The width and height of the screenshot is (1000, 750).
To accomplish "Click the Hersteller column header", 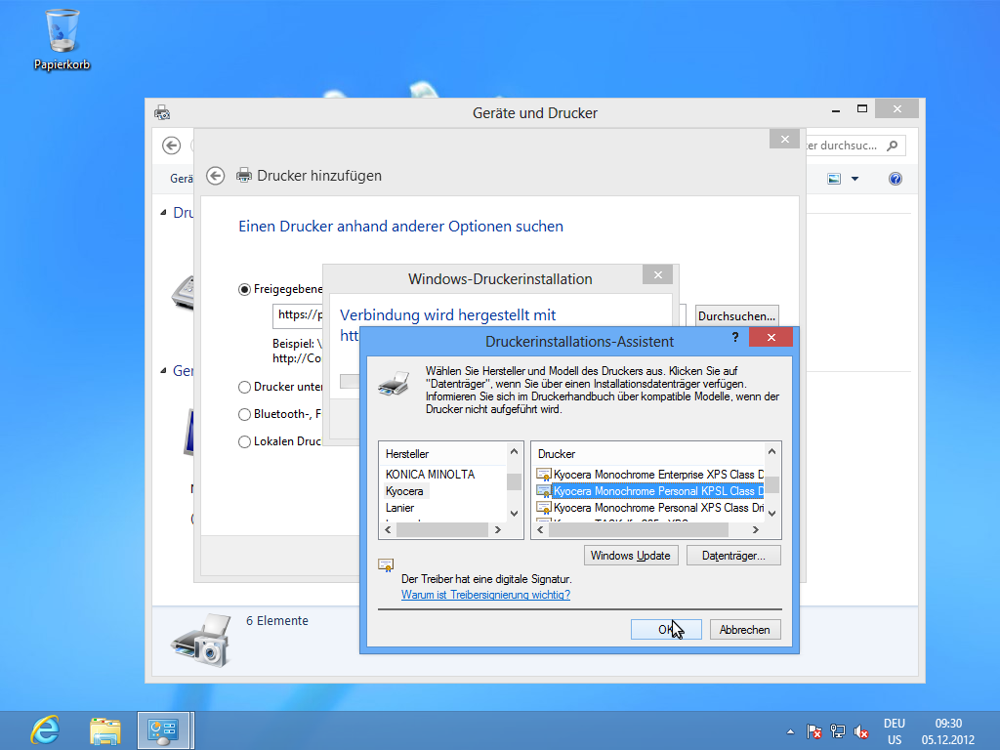I will click(443, 454).
